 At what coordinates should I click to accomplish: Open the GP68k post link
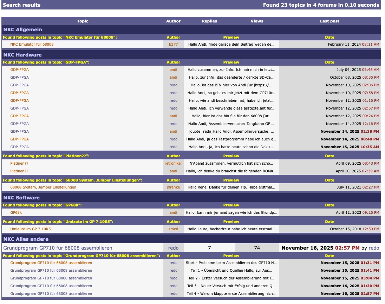(x=16, y=213)
